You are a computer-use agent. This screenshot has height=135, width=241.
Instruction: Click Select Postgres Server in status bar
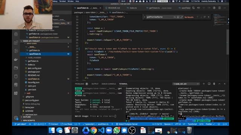pyautogui.click(x=127, y=124)
